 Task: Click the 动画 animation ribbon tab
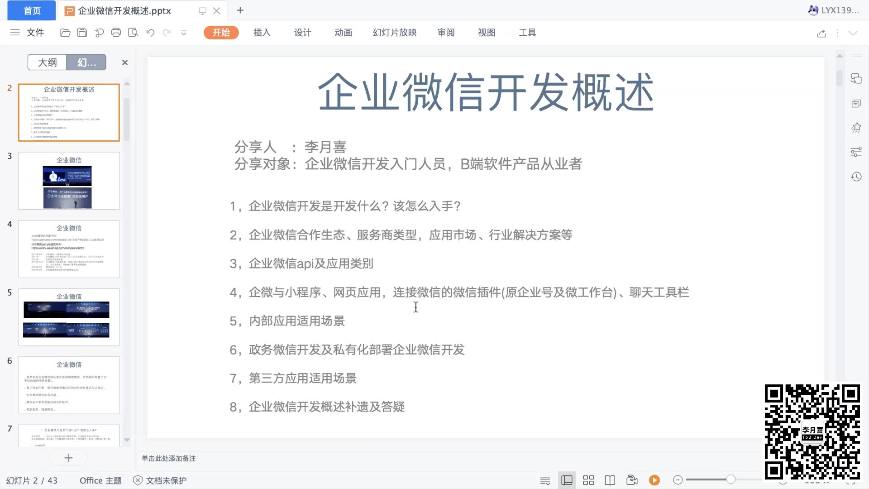(344, 32)
